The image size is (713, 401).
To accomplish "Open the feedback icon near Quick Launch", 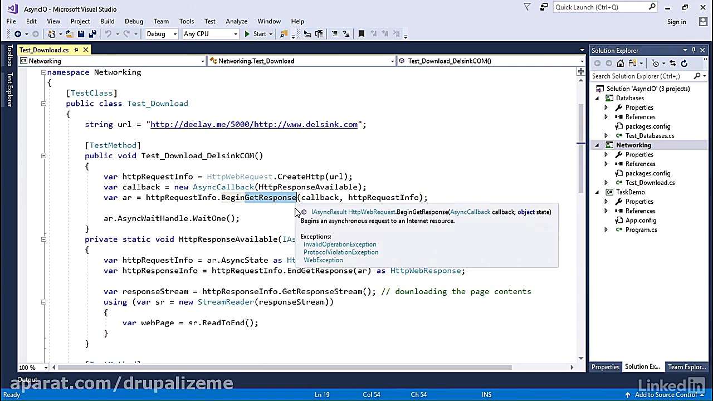I will pyautogui.click(x=544, y=7).
